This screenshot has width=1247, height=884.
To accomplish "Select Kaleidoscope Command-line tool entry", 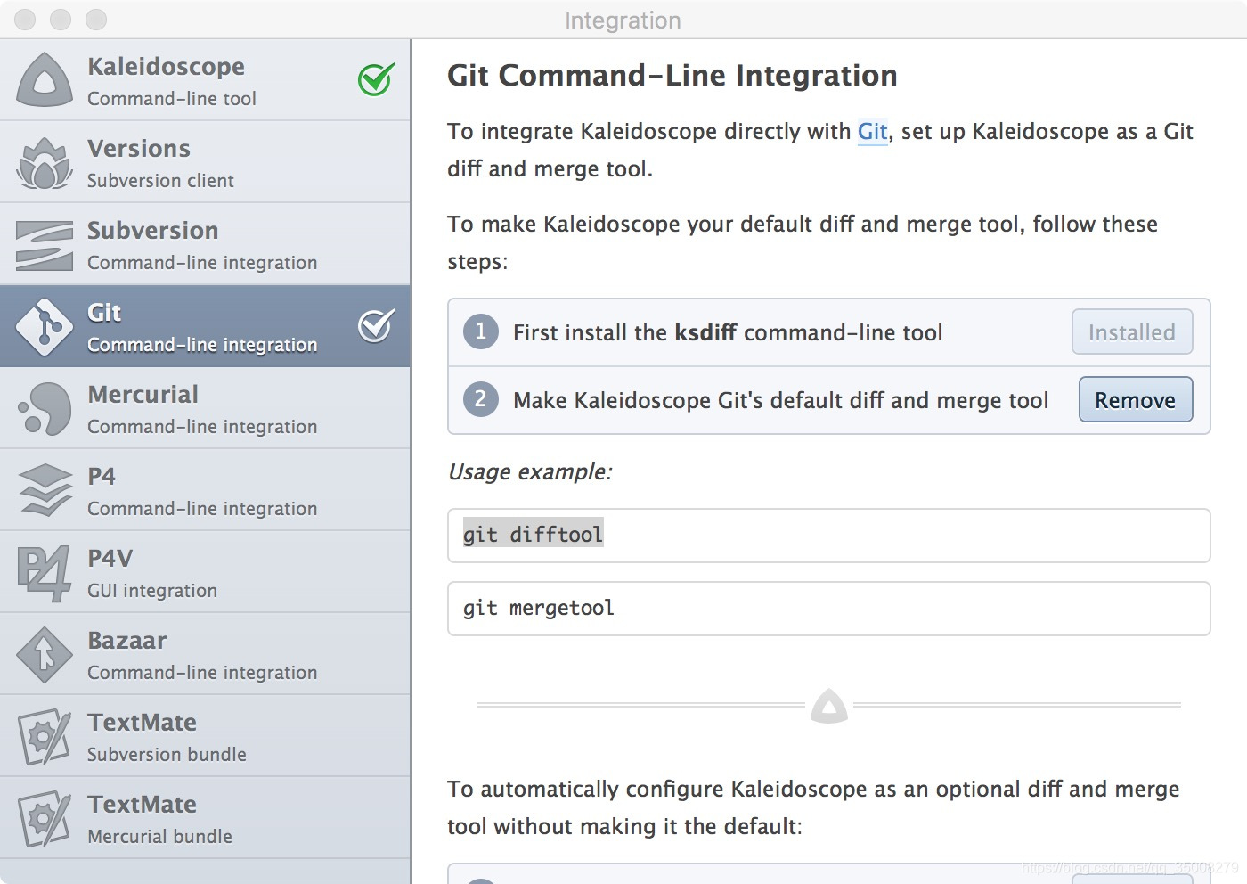I will (205, 79).
